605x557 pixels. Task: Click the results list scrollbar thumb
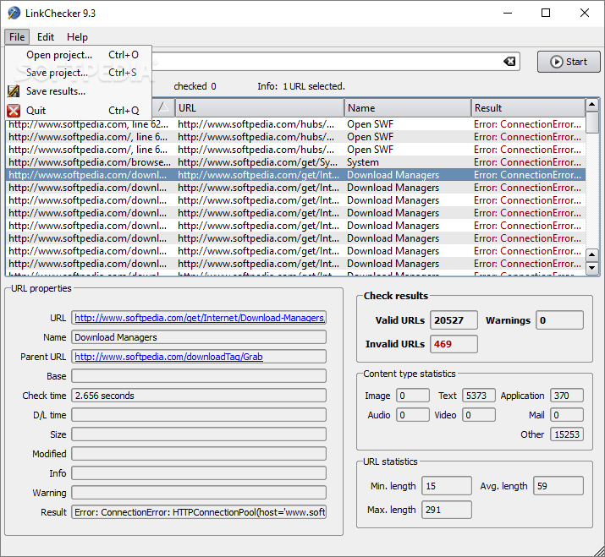coord(591,122)
